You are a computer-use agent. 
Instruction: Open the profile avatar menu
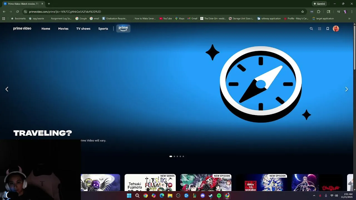336,29
